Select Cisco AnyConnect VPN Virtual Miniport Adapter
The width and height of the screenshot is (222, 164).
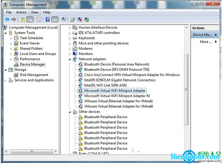click(132, 75)
